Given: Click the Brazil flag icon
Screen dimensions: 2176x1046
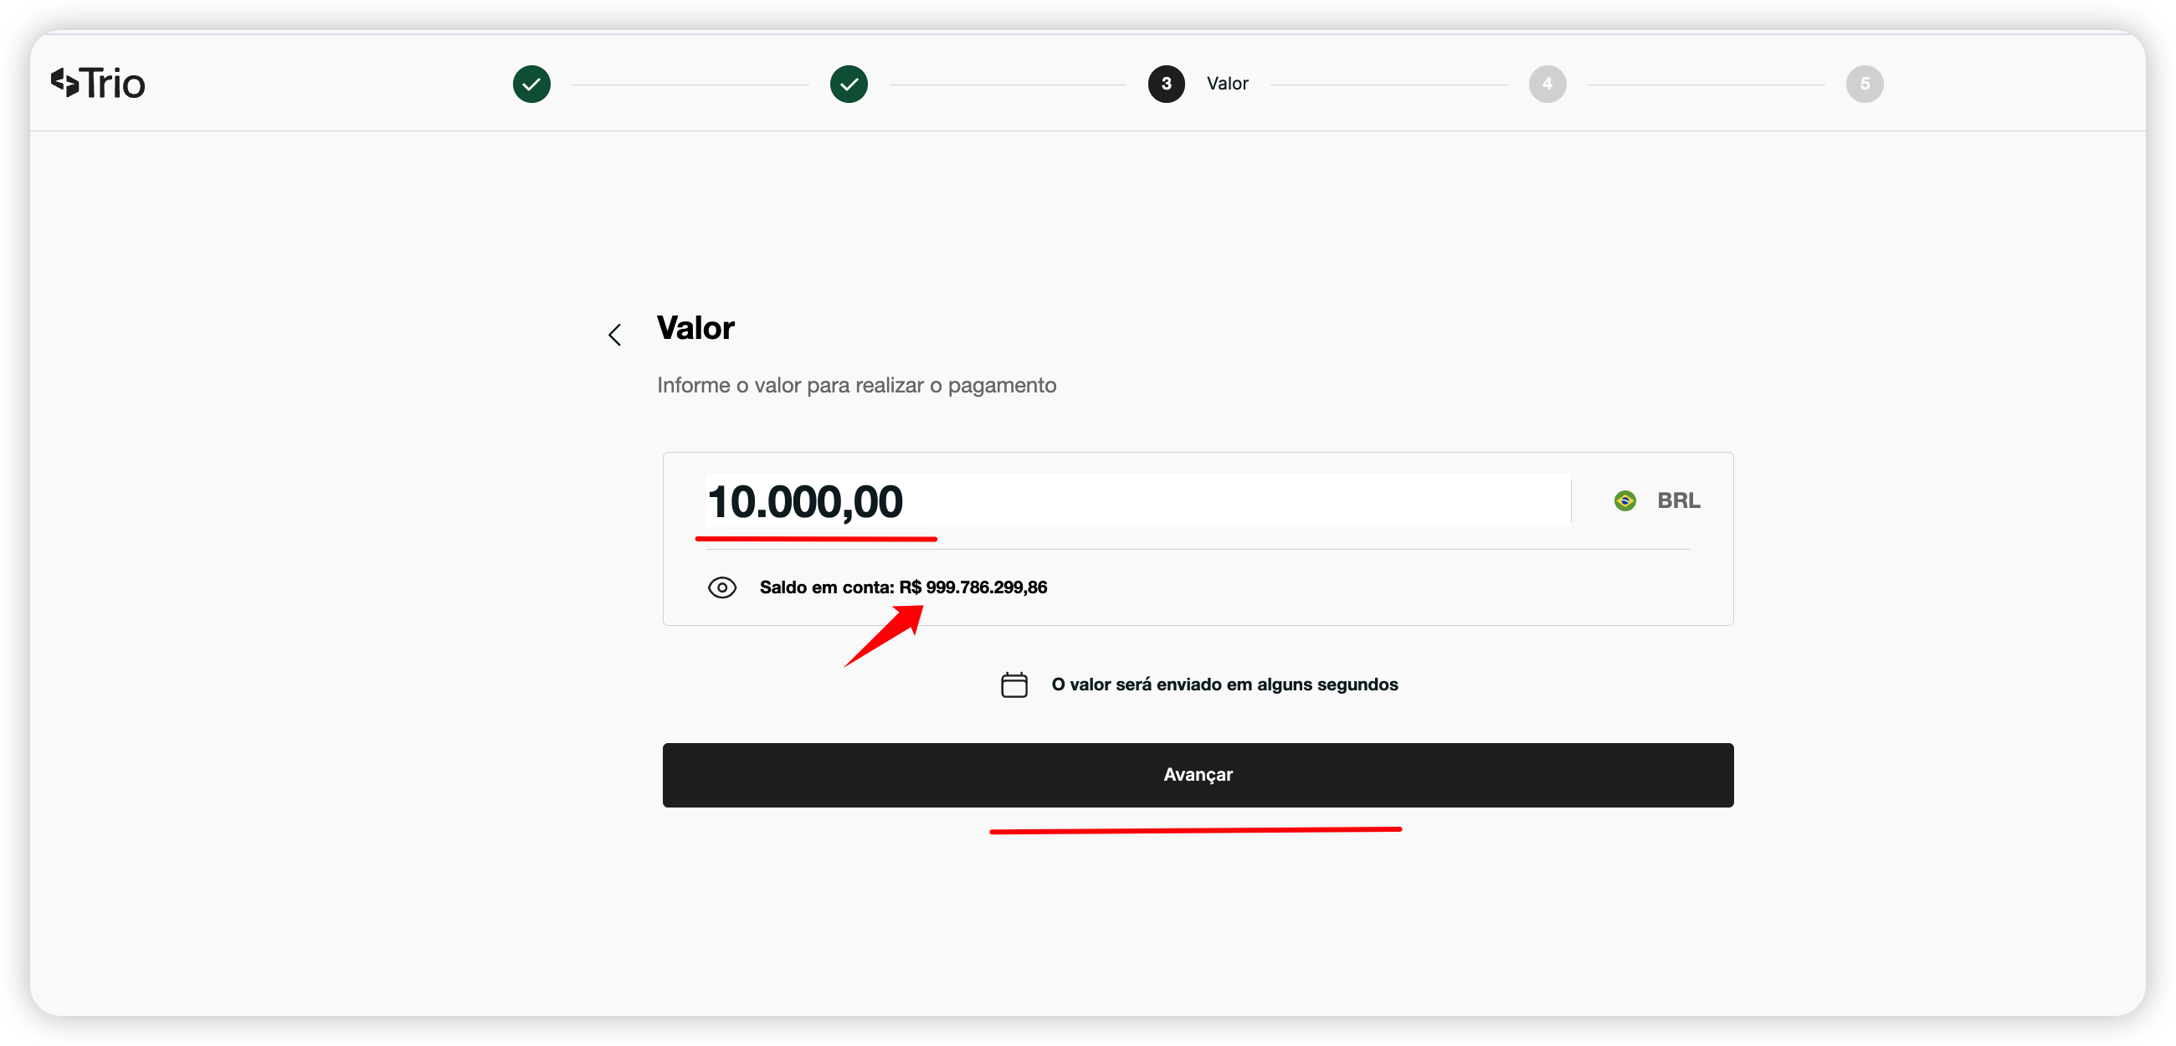Looking at the screenshot, I should pos(1624,501).
